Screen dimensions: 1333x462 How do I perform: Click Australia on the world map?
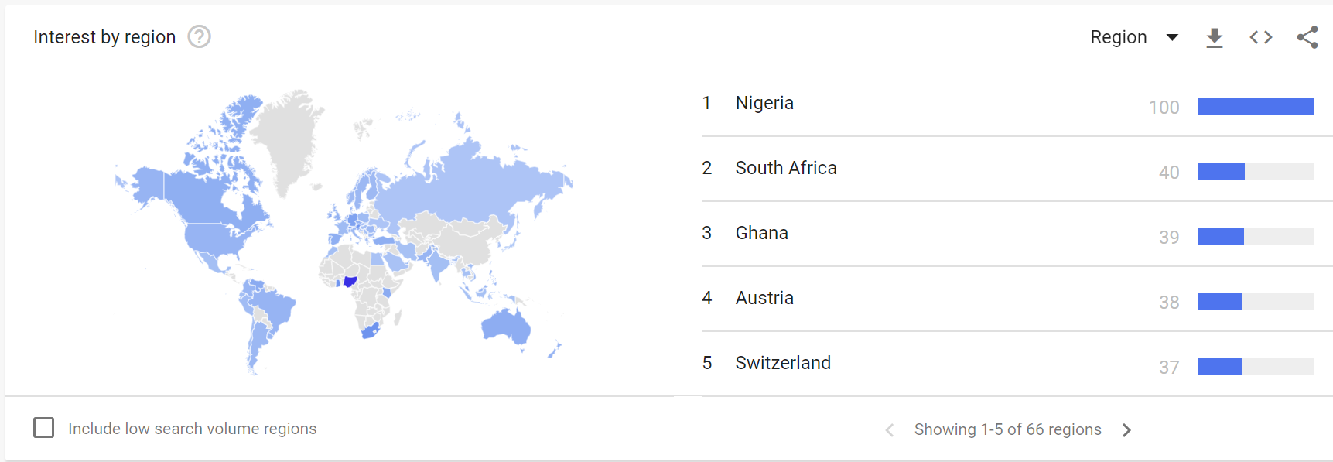506,325
